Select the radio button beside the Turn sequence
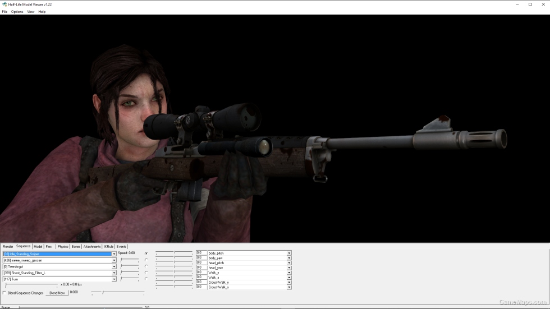Screen dimensions: 550x309 point(146,279)
